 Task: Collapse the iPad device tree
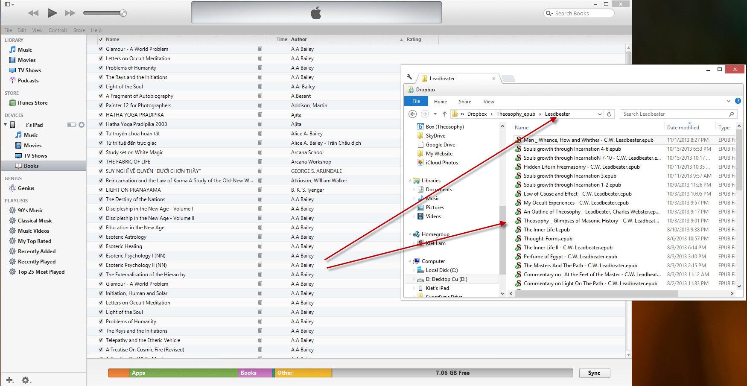6,125
